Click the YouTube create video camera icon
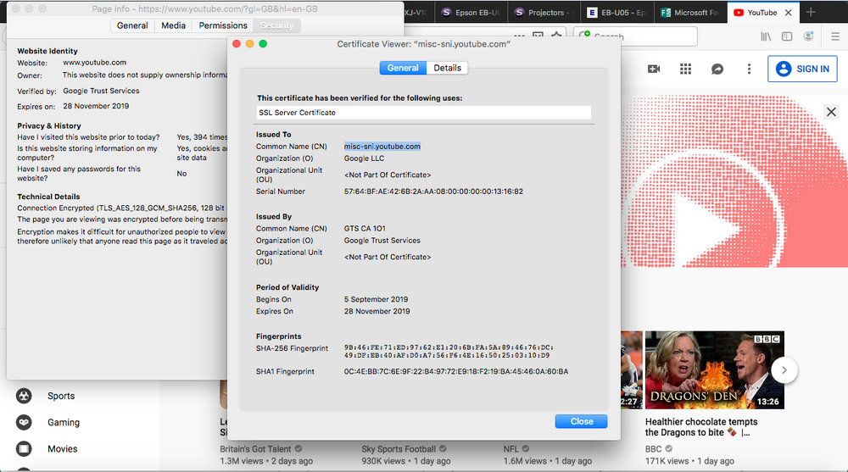 (x=654, y=69)
